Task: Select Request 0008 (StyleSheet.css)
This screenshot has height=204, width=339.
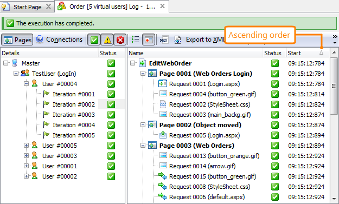Action: 210,187
